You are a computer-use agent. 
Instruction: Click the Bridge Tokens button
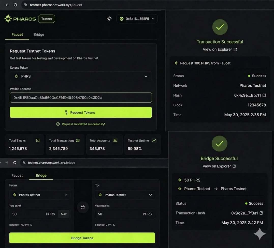82,238
